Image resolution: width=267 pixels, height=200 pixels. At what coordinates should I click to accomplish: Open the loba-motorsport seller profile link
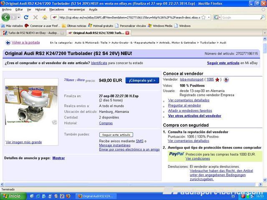point(191,80)
